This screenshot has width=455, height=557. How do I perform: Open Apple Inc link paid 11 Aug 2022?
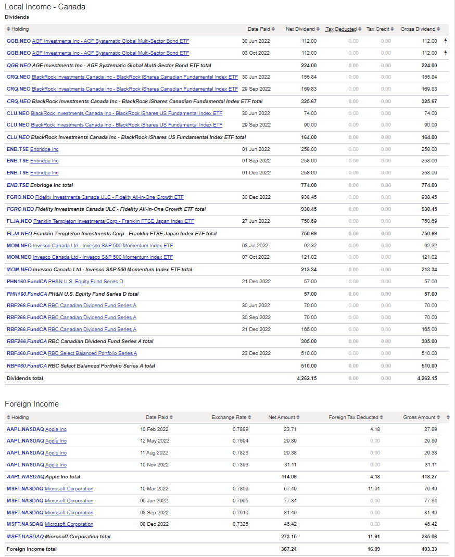pos(56,453)
